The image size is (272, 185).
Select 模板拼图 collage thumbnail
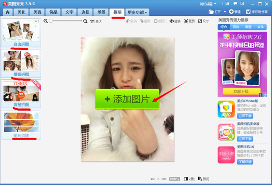21,63
